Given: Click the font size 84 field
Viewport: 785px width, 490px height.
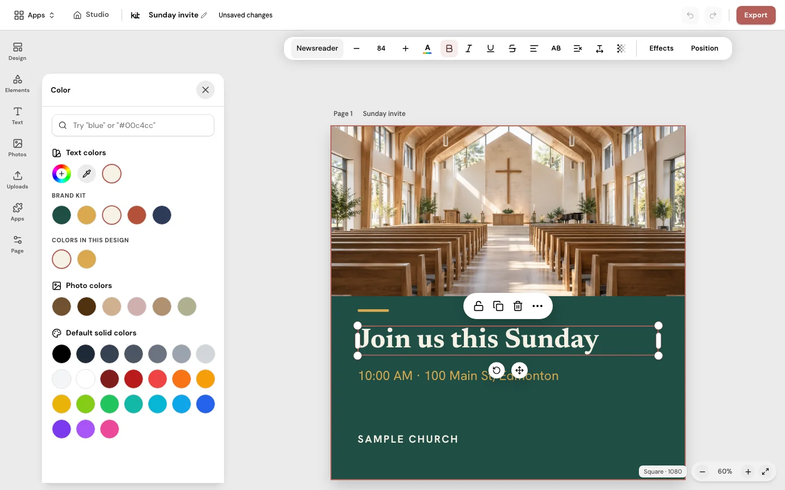Looking at the screenshot, I should pos(381,48).
